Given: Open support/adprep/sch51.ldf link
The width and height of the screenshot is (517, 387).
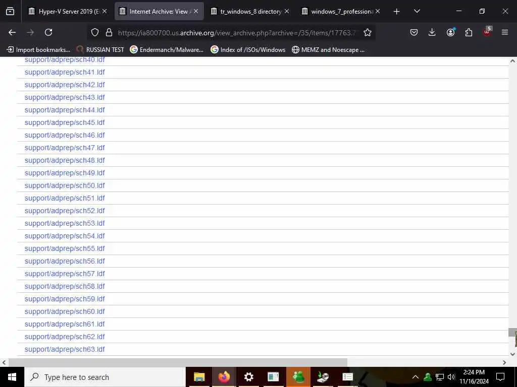Looking at the screenshot, I should point(65,198).
